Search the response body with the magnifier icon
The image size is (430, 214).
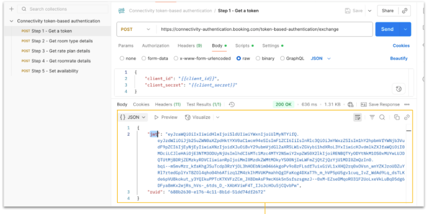382,117
